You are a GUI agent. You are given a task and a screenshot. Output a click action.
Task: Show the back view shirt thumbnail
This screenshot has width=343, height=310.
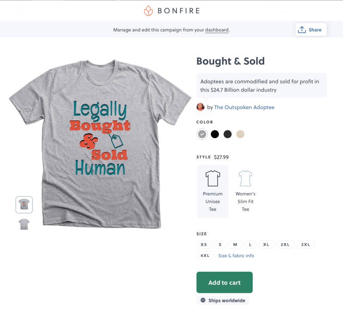coord(24,224)
